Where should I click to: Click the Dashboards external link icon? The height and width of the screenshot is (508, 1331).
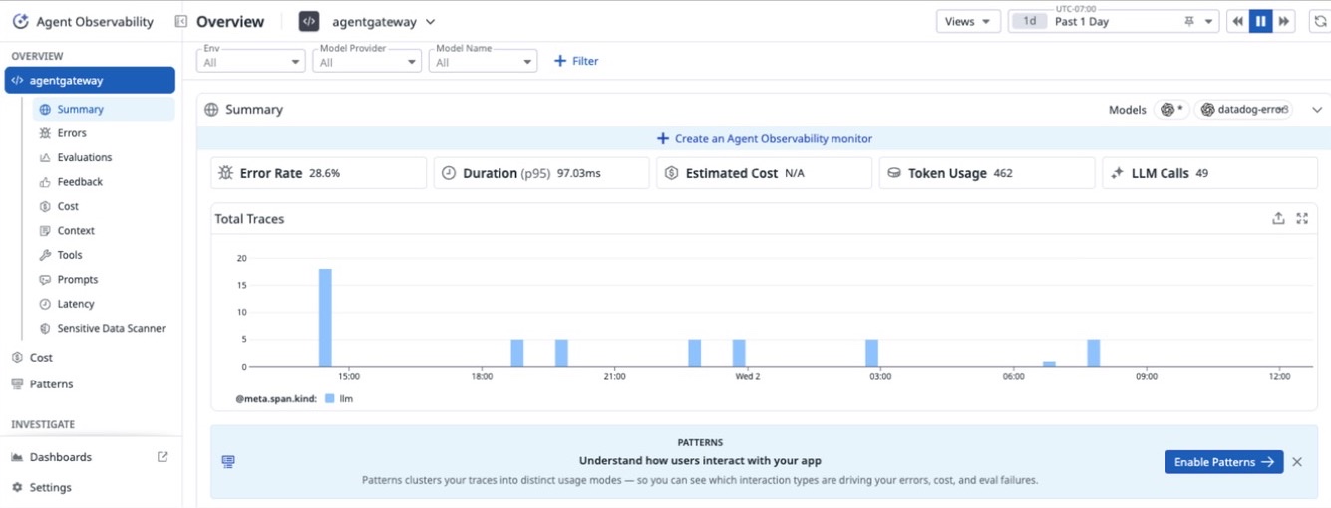coord(164,457)
